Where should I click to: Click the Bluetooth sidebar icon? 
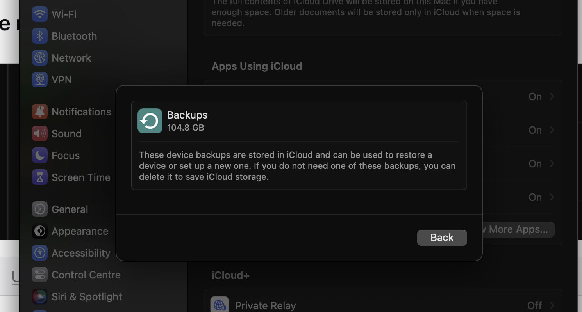[39, 36]
